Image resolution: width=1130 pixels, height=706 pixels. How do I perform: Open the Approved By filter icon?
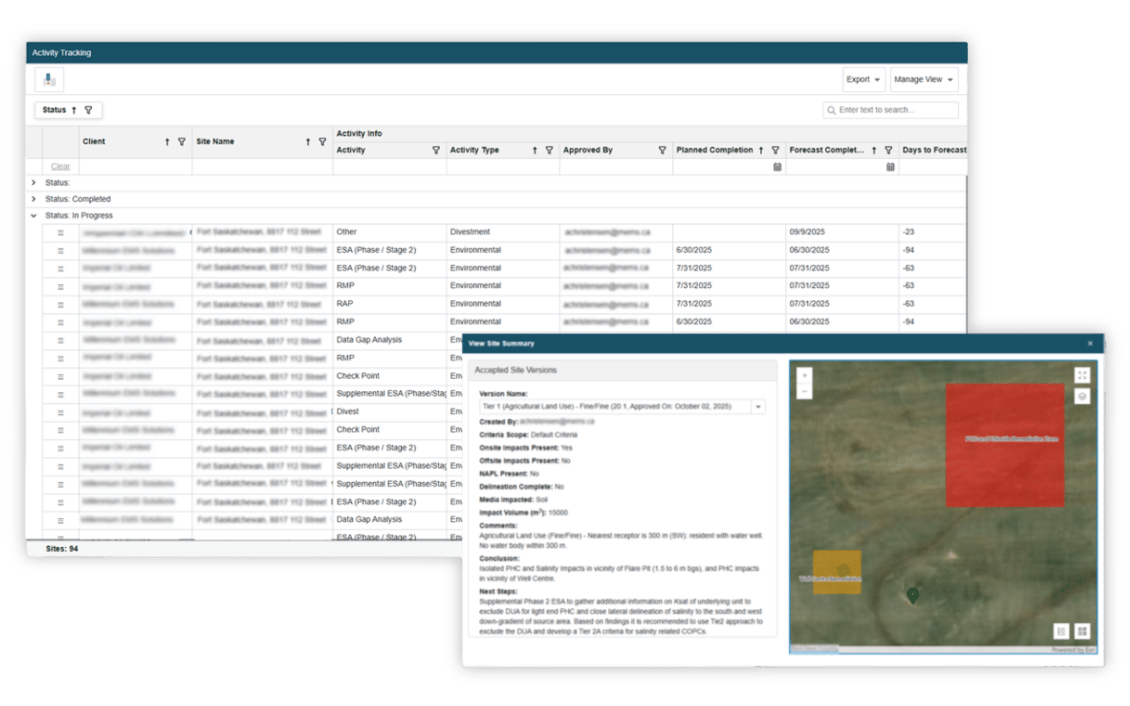click(662, 150)
